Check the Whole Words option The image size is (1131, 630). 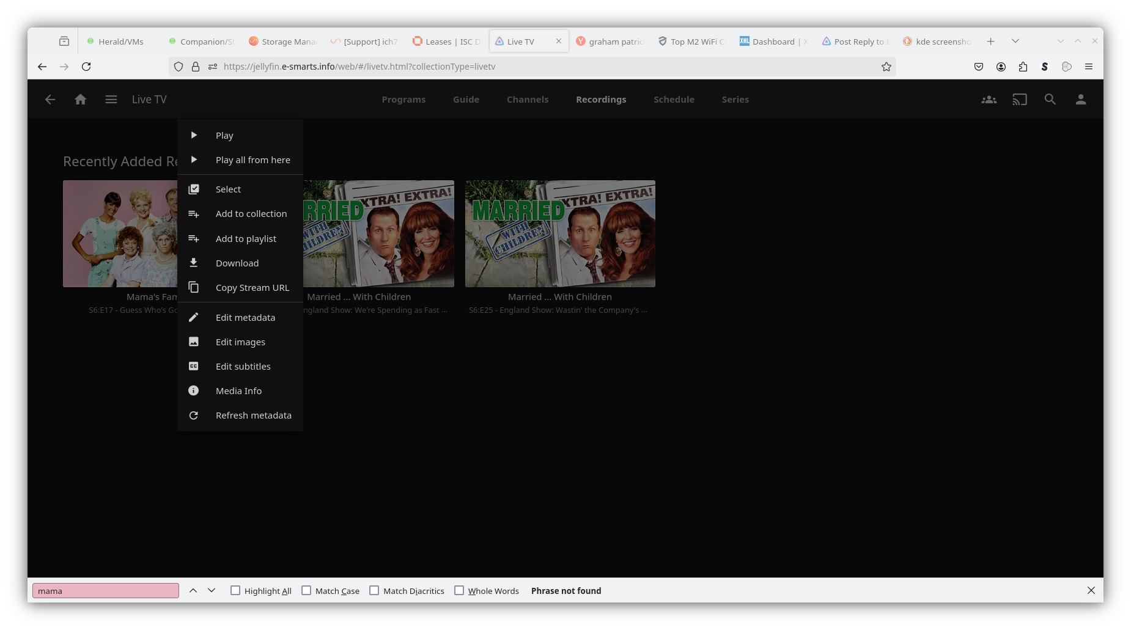[459, 590]
